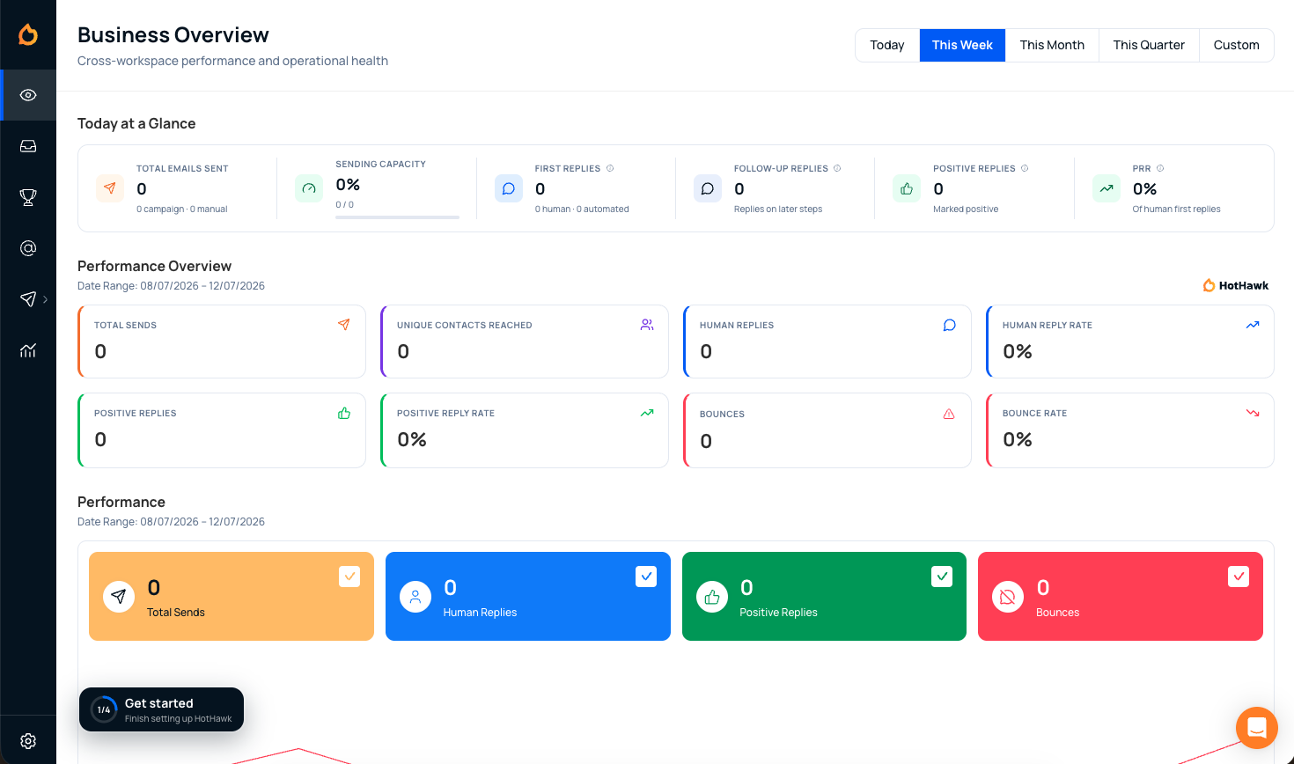Image resolution: width=1294 pixels, height=764 pixels.
Task: Switch to the Today tab
Action: pos(887,45)
